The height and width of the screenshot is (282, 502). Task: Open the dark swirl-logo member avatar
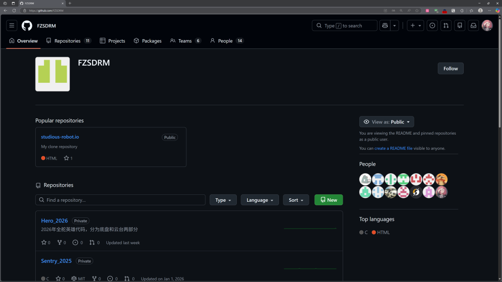pos(416,192)
